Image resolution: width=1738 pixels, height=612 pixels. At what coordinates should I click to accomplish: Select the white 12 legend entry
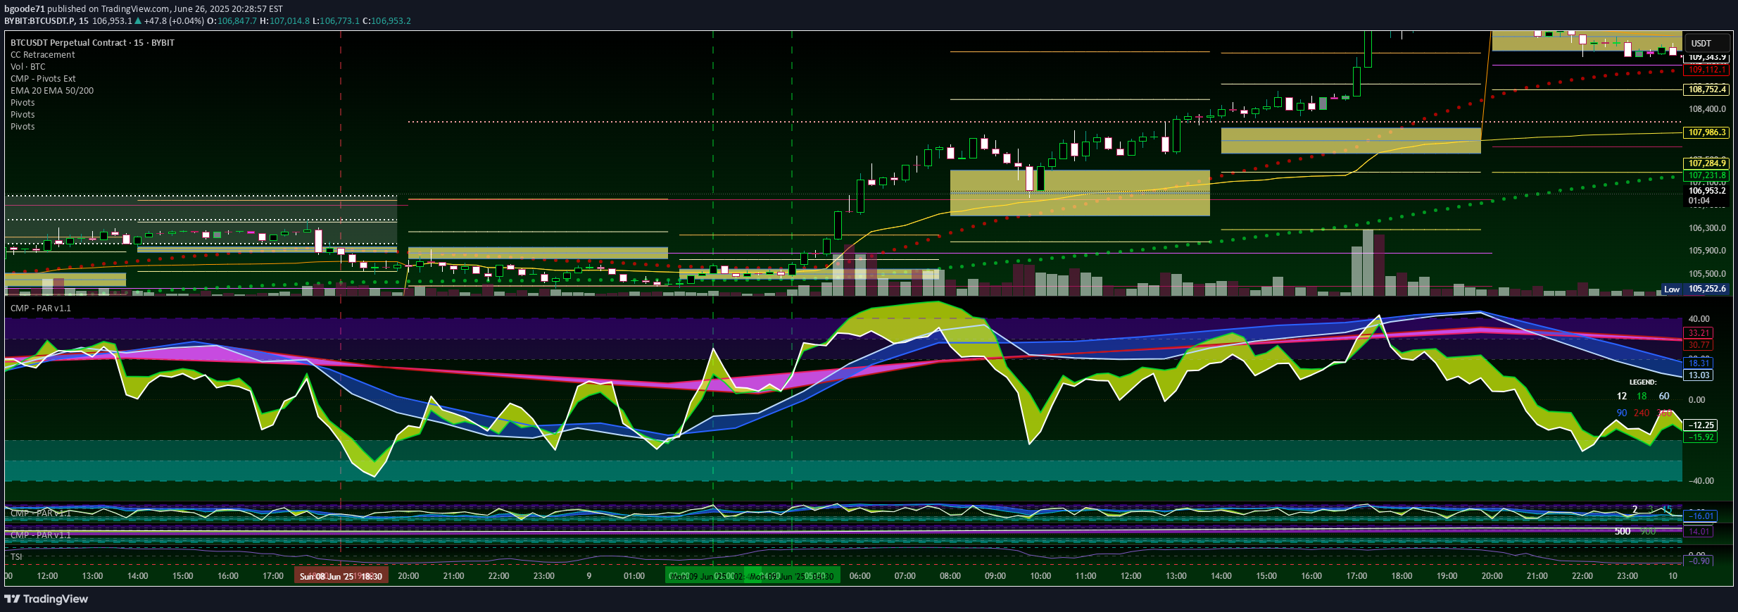click(1622, 396)
